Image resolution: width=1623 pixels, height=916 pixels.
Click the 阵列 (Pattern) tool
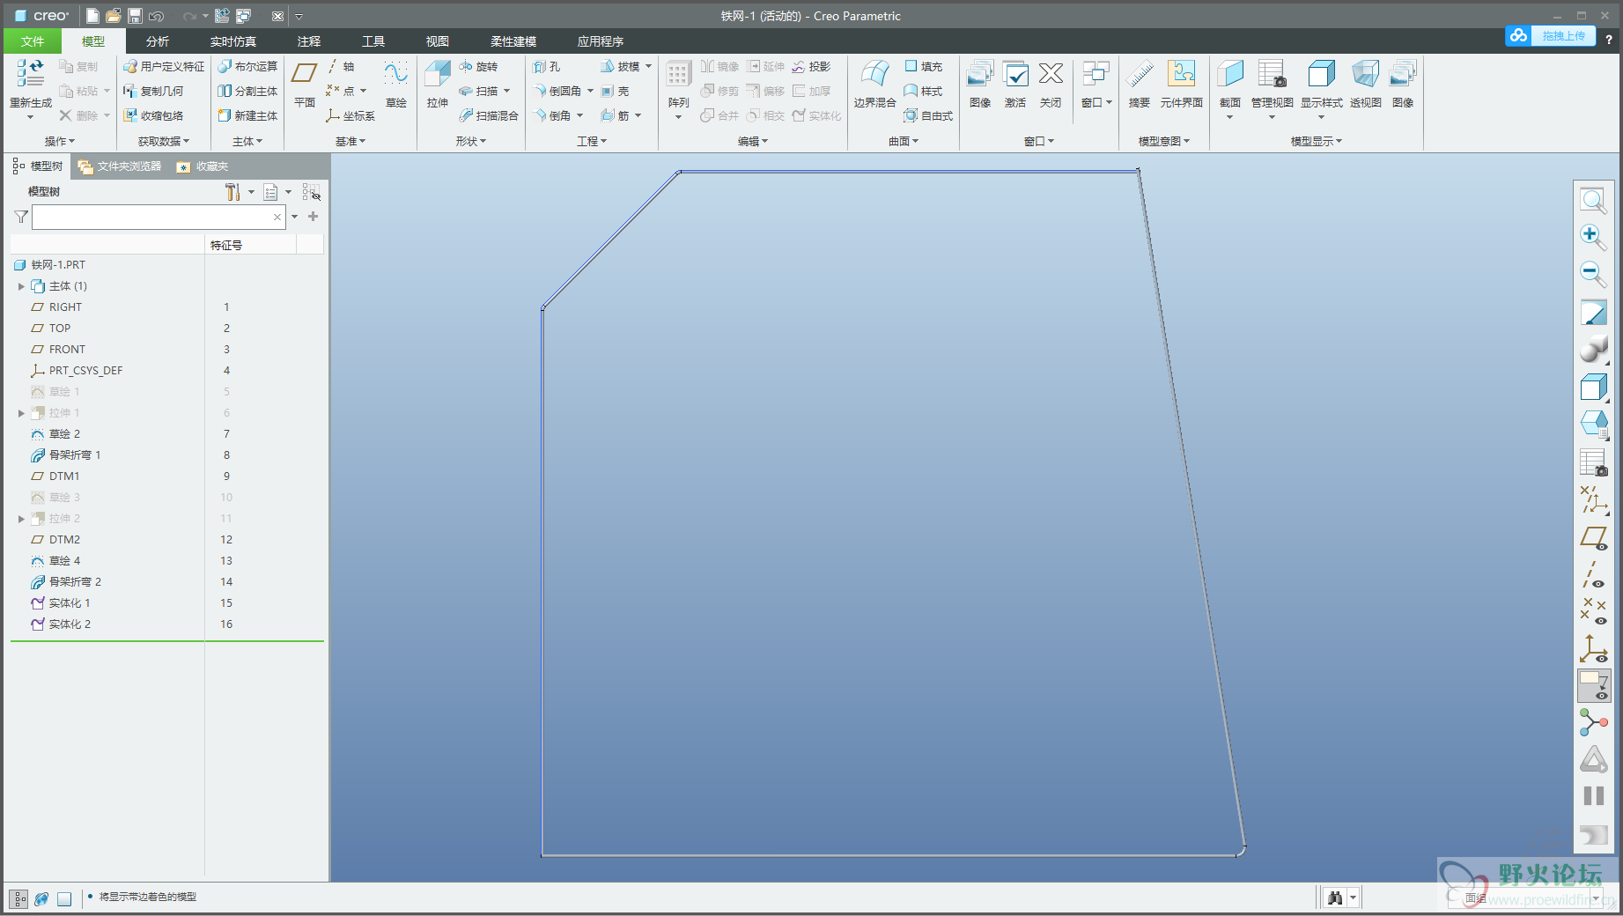coord(678,88)
